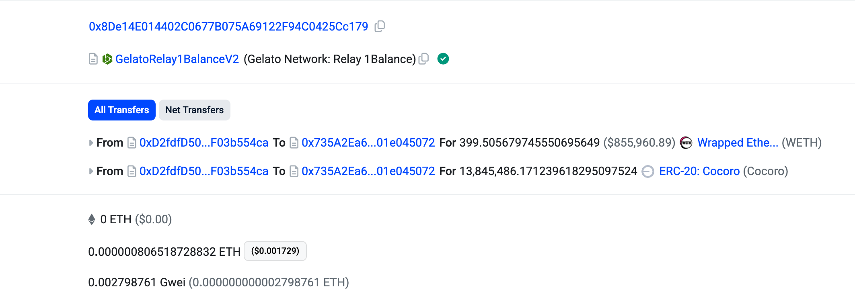Open the ERC-20: Cocoro token link
The height and width of the screenshot is (302, 855).
pyautogui.click(x=699, y=171)
